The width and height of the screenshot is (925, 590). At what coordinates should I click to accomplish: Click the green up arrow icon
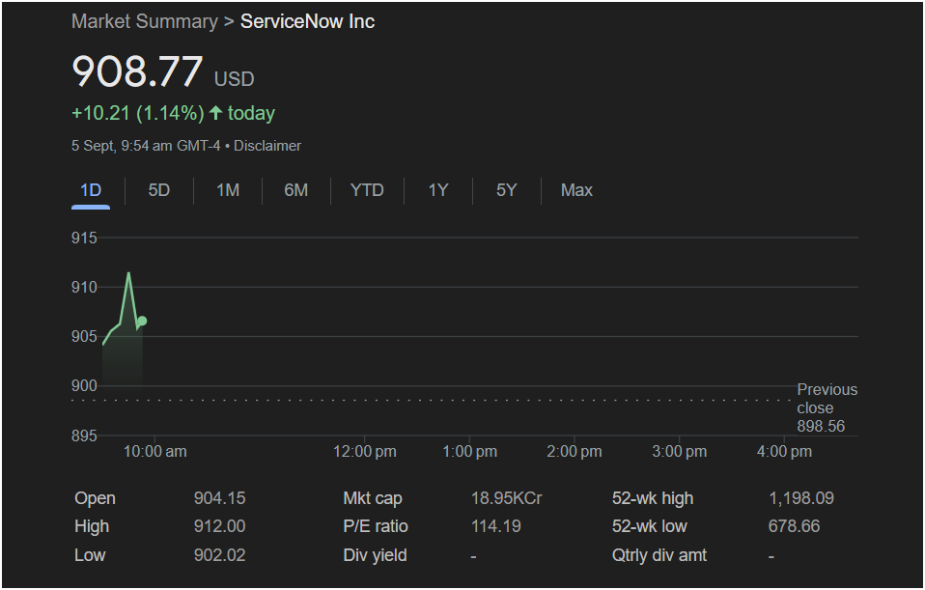pos(216,112)
